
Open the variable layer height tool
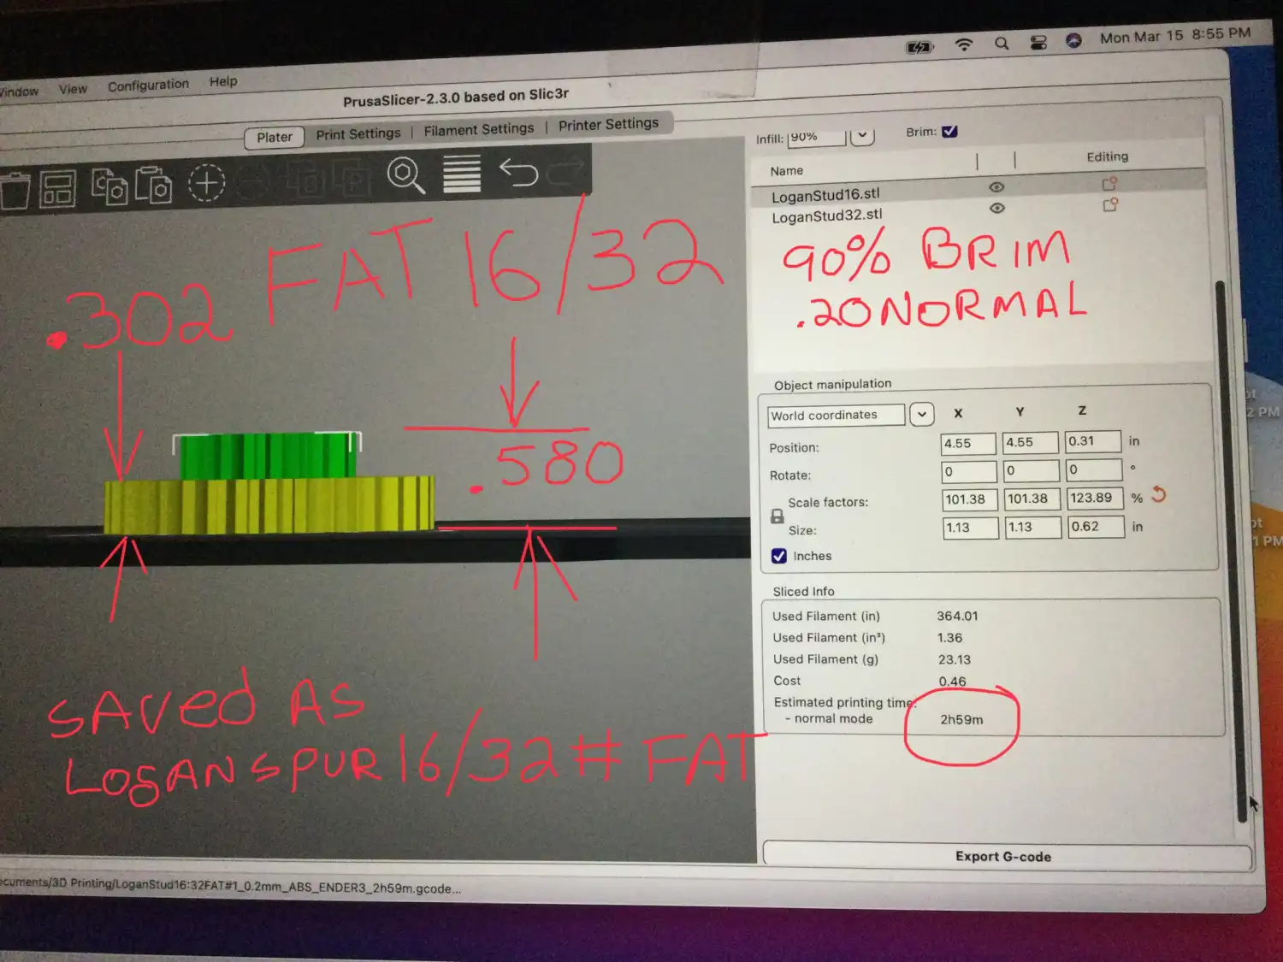[x=462, y=174]
